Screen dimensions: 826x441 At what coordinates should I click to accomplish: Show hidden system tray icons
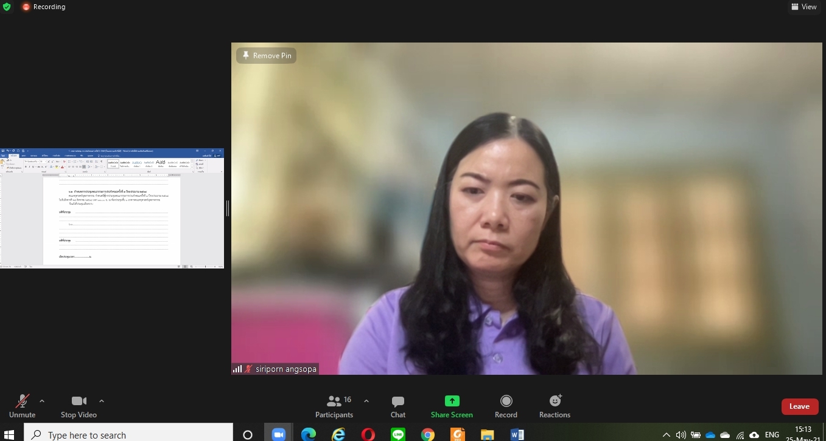[666, 435]
